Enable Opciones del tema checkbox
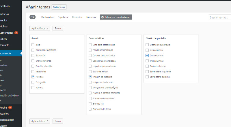 click(x=90, y=109)
